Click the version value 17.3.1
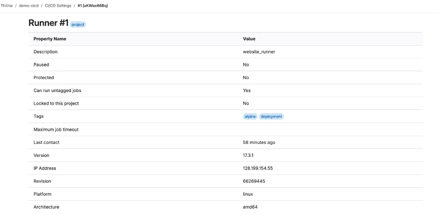The height and width of the screenshot is (219, 439). (248, 156)
